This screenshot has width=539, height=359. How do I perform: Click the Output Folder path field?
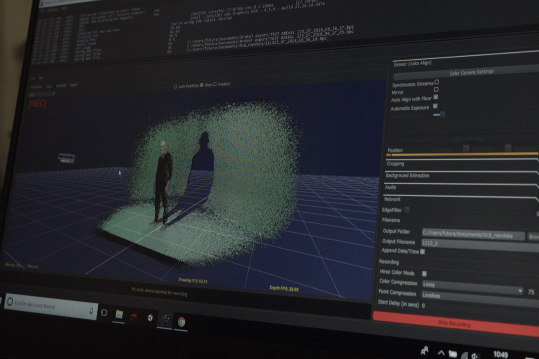473,234
